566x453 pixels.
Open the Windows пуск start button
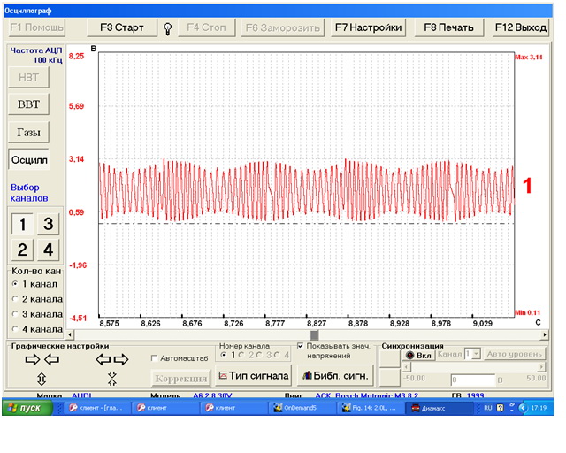tap(27, 408)
